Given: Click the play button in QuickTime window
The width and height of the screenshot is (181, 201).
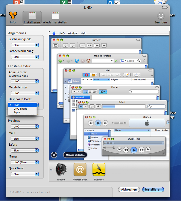Looking at the screenshot, I should (134, 150).
